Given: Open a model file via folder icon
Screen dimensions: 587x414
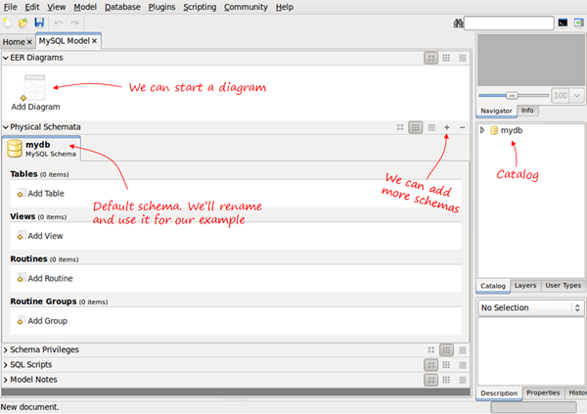Looking at the screenshot, I should pyautogui.click(x=23, y=23).
